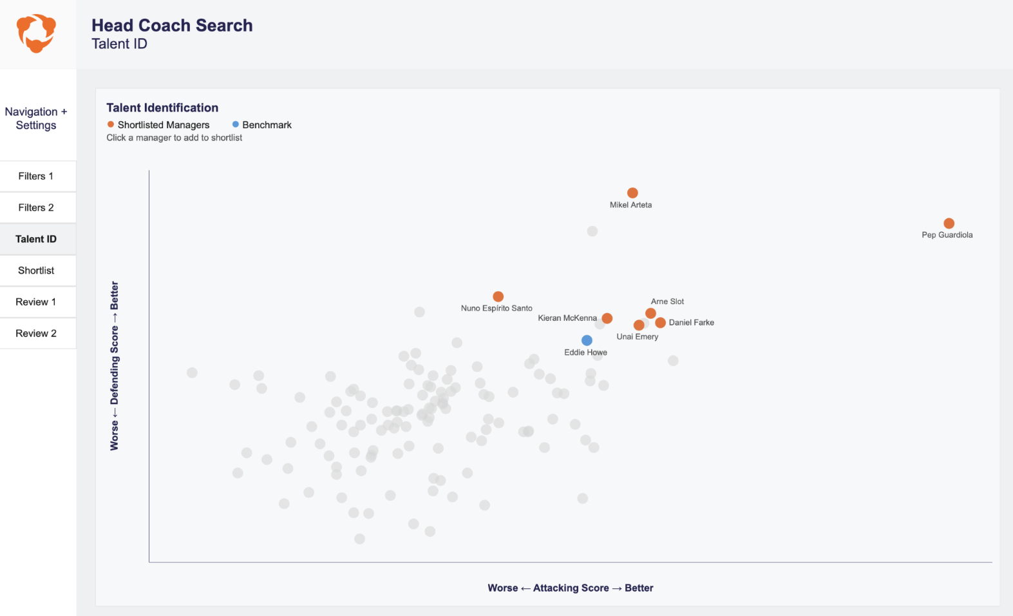Click the Navigation + Settings heading
Screen dimensions: 1013x616
tap(36, 119)
